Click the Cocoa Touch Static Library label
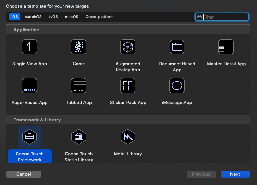Image resolution: width=257 pixels, height=185 pixels. pos(79,157)
